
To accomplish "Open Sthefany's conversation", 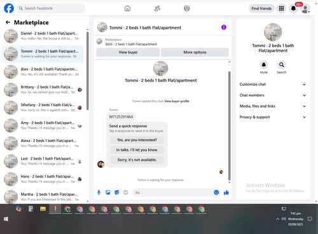I will (43, 107).
